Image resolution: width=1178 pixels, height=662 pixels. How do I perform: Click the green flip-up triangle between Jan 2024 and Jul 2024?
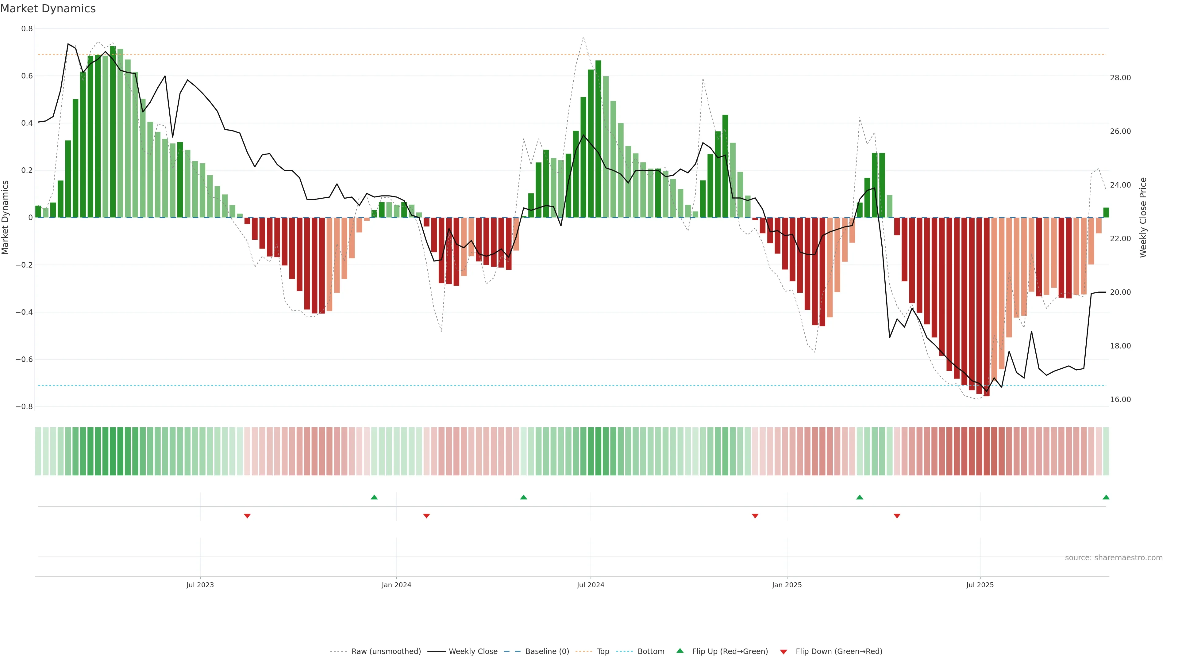(524, 497)
